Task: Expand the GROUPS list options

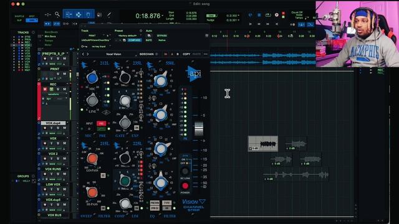Action: [x=33, y=176]
